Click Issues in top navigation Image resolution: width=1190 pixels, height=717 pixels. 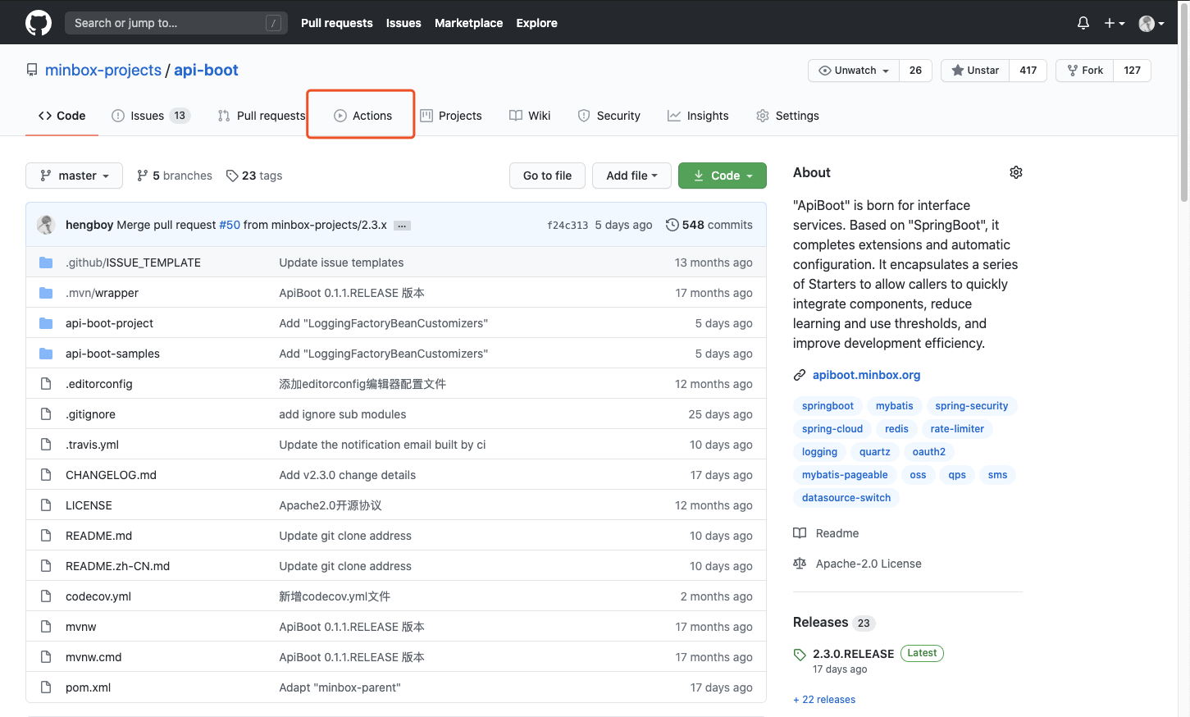404,23
